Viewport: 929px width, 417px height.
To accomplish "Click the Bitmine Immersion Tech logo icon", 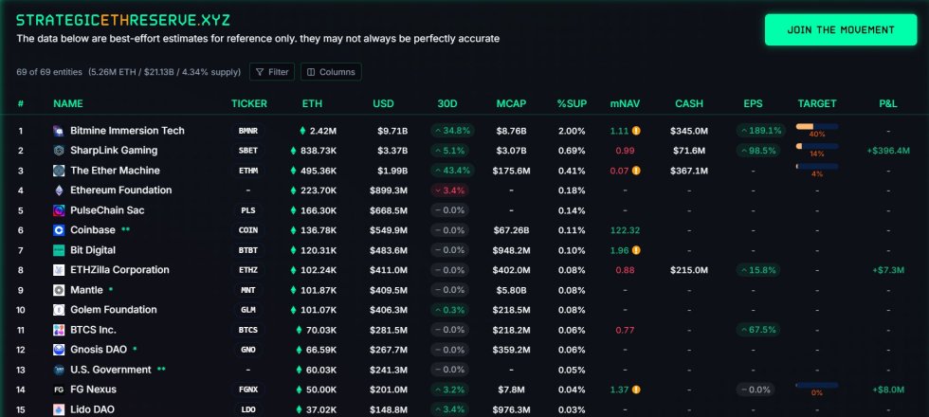I will click(59, 131).
